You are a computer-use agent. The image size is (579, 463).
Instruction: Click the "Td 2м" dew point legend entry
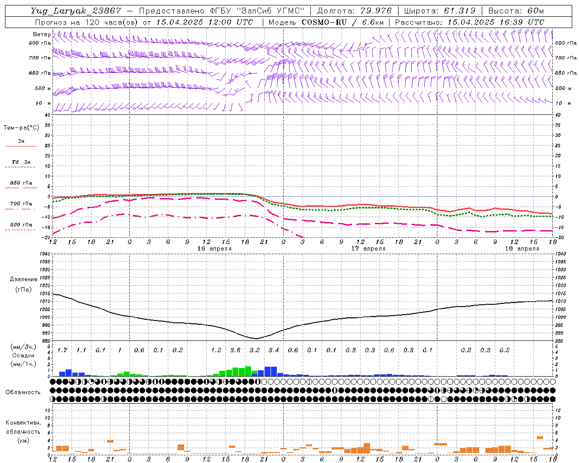[x=21, y=162]
